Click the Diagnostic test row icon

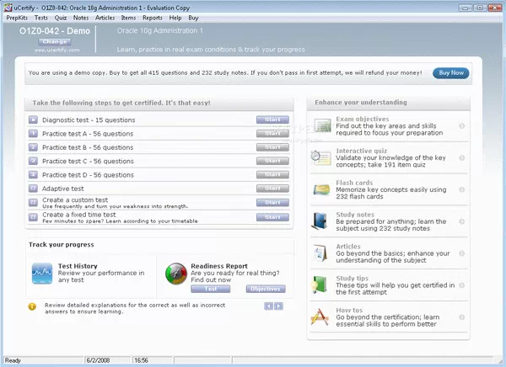coord(33,120)
